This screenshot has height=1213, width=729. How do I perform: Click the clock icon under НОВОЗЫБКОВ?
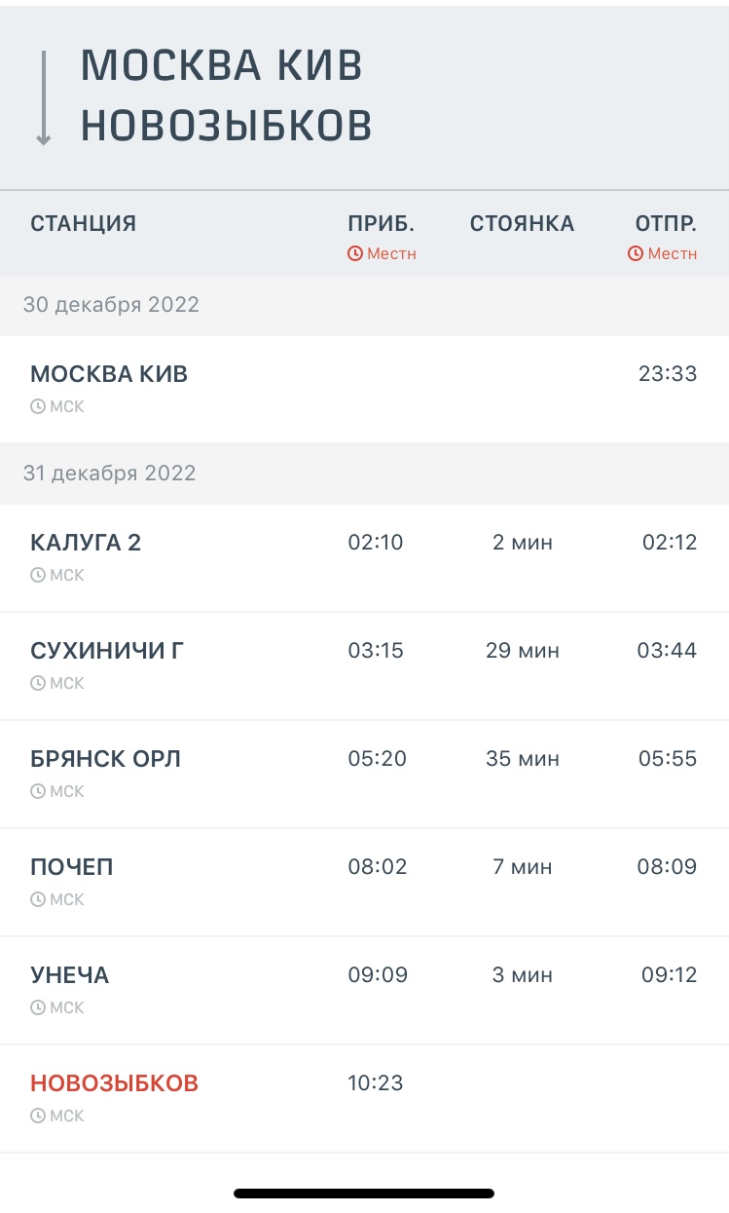(x=38, y=1116)
